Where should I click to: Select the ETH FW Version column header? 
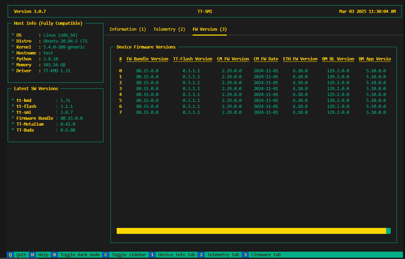point(300,59)
